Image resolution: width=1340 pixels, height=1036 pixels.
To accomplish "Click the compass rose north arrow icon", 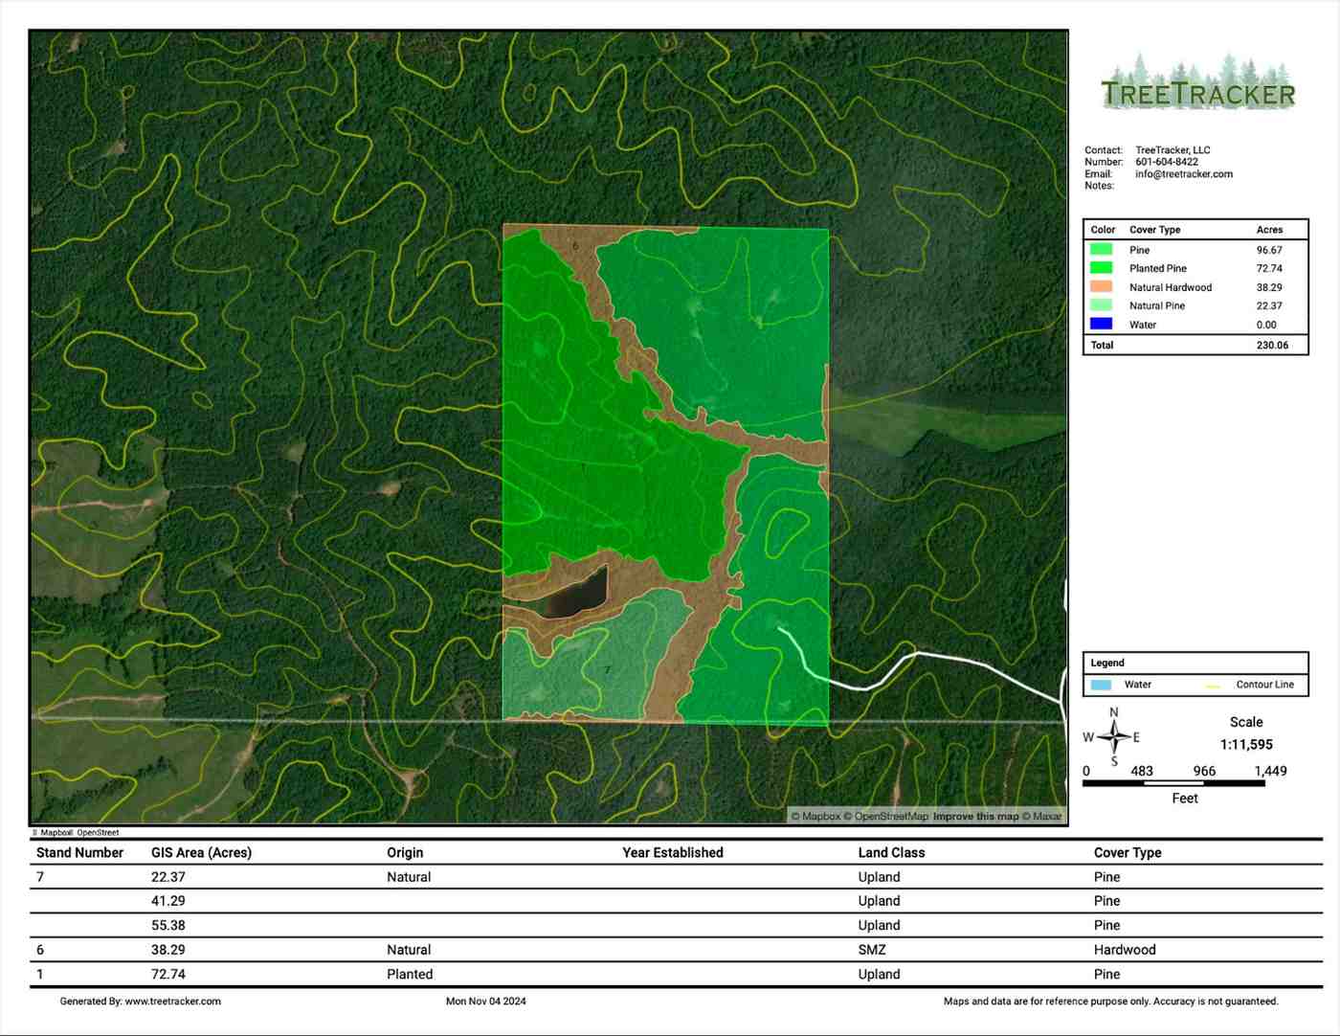I will click(x=1114, y=737).
